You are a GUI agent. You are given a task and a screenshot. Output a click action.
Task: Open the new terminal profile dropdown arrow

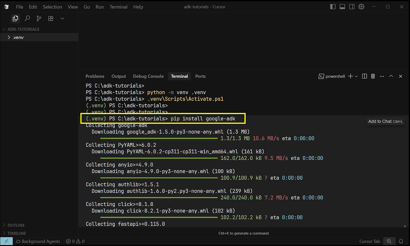[x=356, y=76]
